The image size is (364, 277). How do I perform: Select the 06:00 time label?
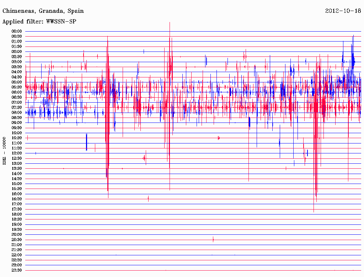(16, 92)
